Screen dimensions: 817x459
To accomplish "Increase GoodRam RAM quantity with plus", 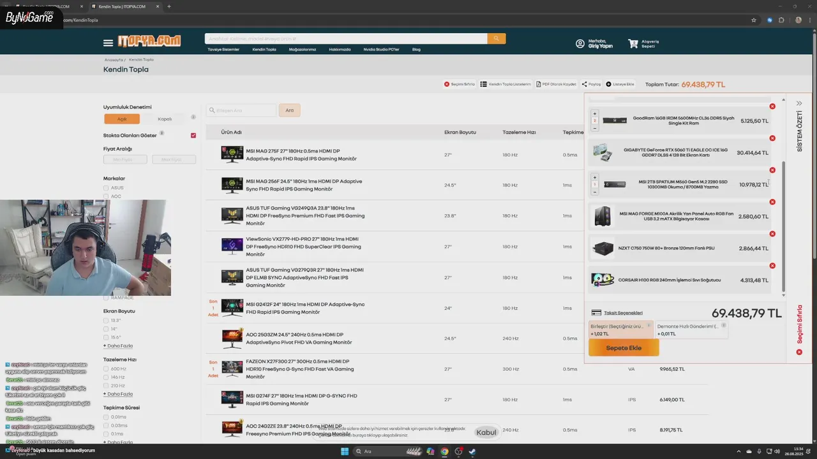I will point(595,113).
